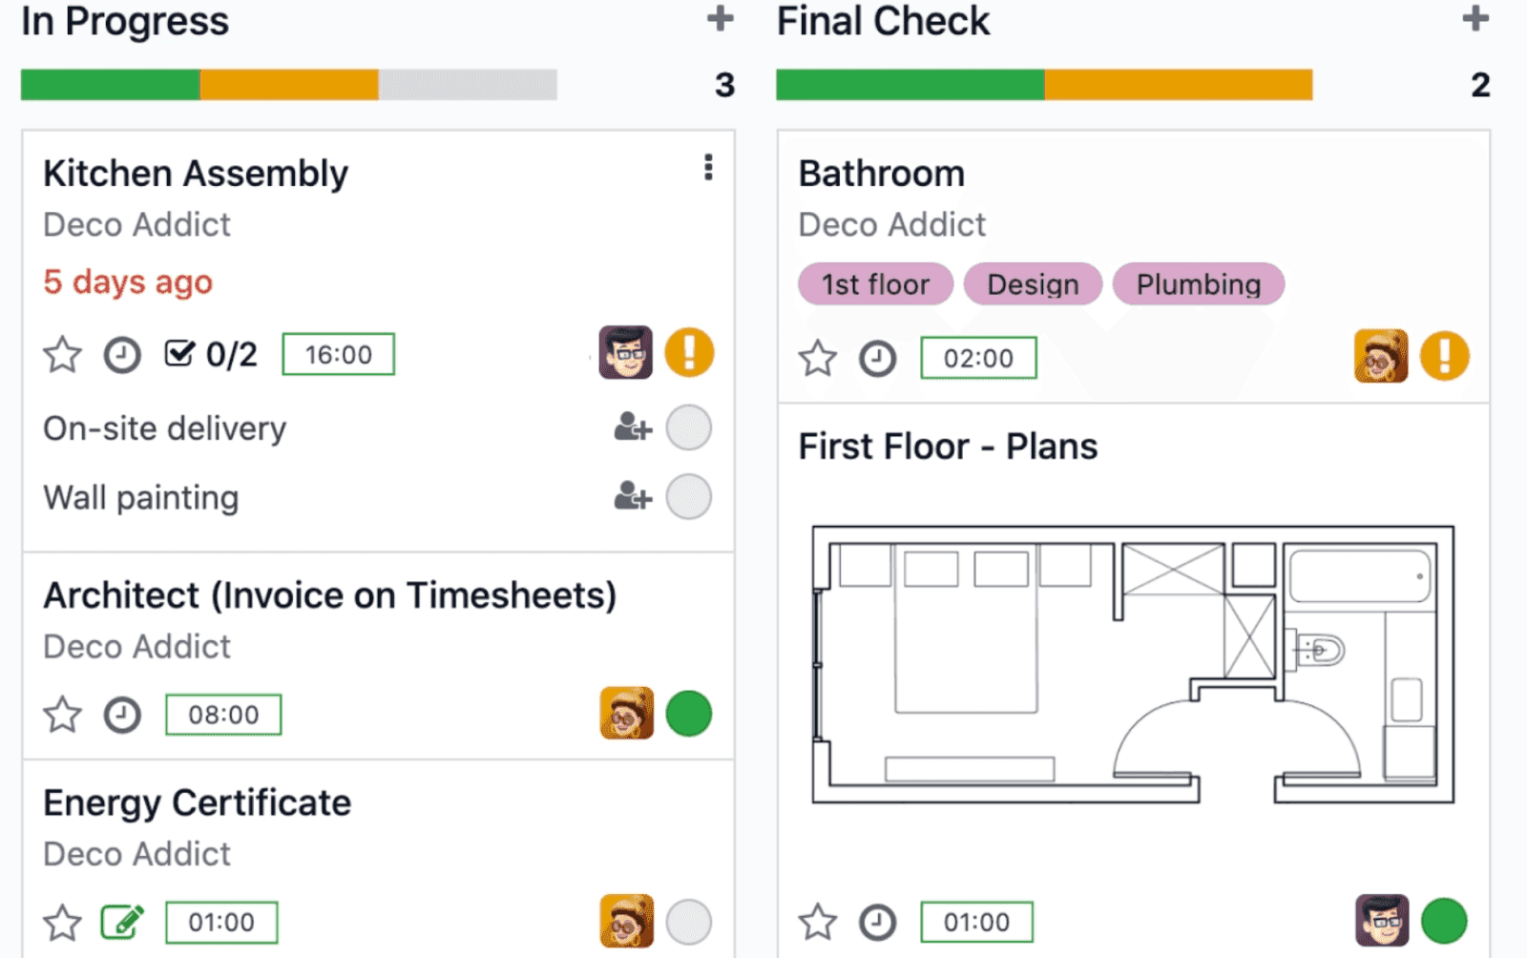Open the green edit icon on Energy Certificate
Image resolution: width=1527 pixels, height=958 pixels.
[x=122, y=922]
